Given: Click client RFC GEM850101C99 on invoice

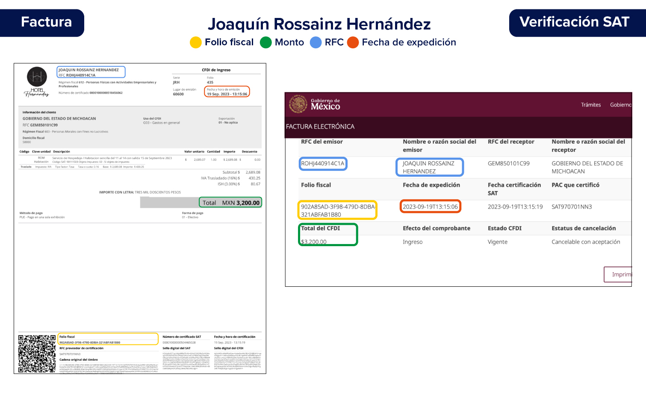Looking at the screenshot, I should tap(40, 125).
